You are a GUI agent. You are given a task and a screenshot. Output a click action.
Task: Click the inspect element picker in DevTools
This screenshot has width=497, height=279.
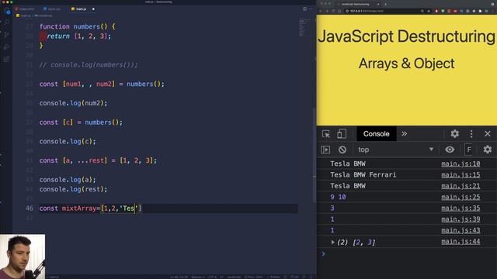326,134
